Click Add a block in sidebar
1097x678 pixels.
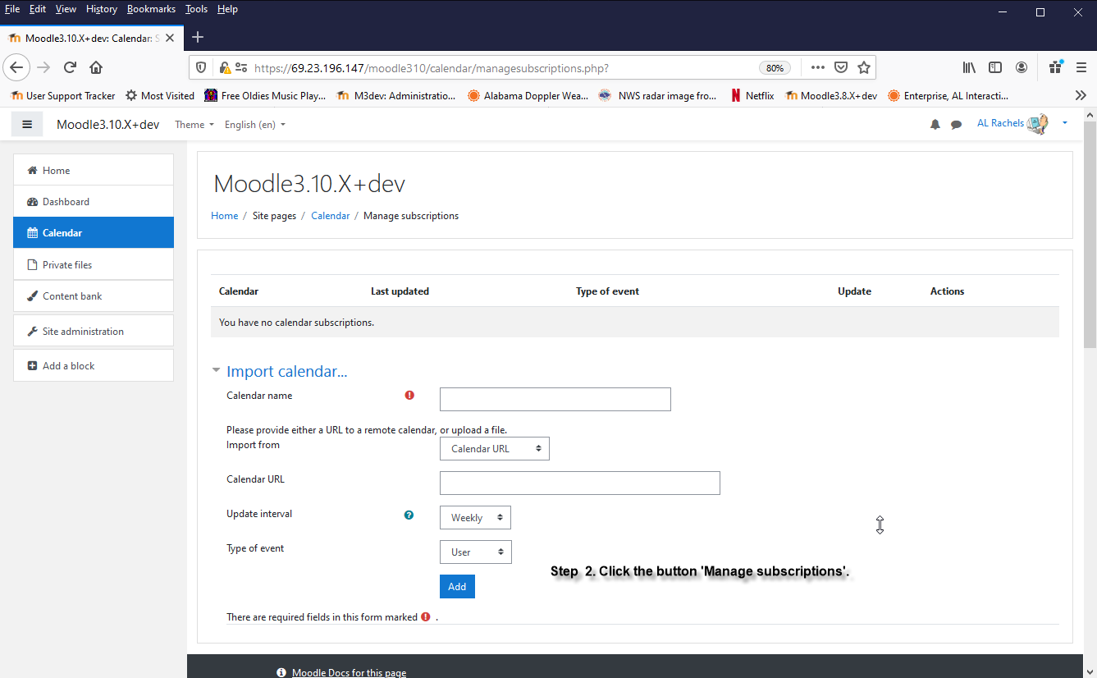(x=94, y=365)
